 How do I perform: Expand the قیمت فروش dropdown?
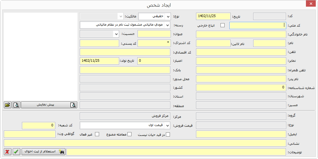pos(125,125)
